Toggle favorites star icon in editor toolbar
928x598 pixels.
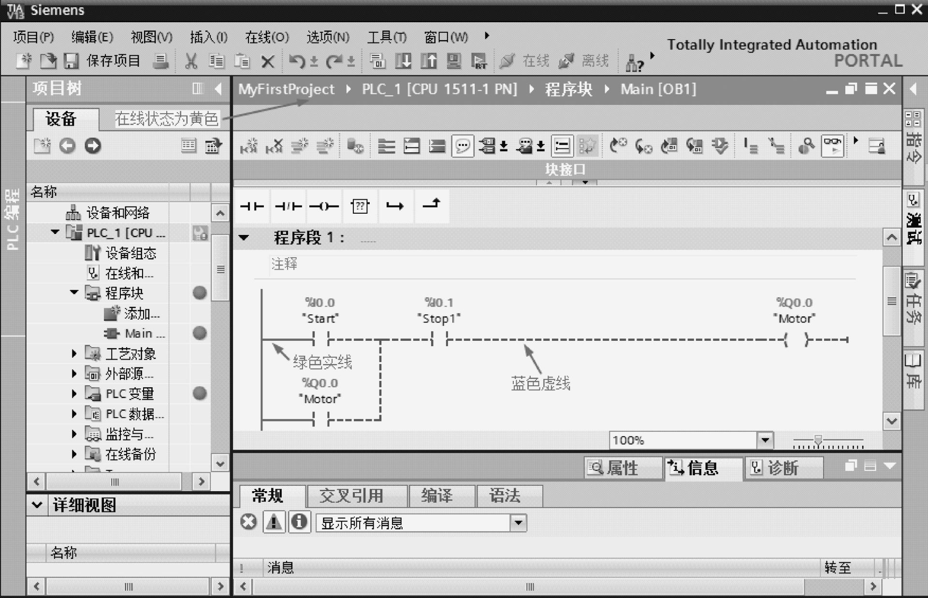(x=587, y=146)
